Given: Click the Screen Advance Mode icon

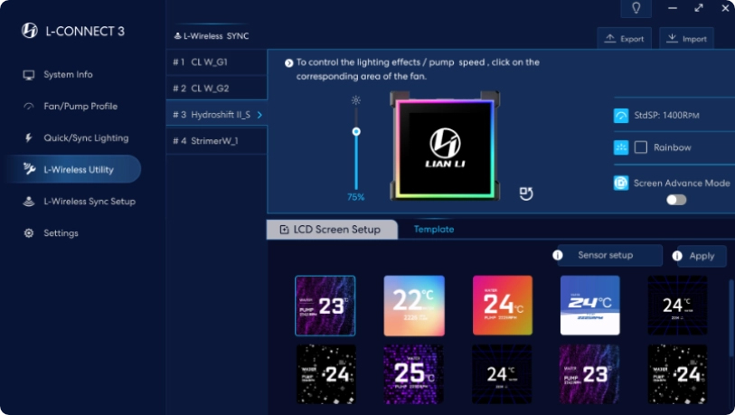Looking at the screenshot, I should click(x=621, y=183).
